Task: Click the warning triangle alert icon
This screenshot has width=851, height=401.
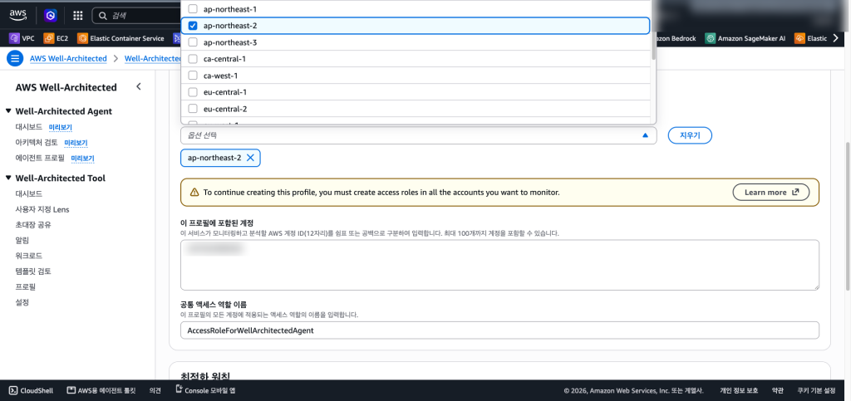Action: [x=194, y=193]
